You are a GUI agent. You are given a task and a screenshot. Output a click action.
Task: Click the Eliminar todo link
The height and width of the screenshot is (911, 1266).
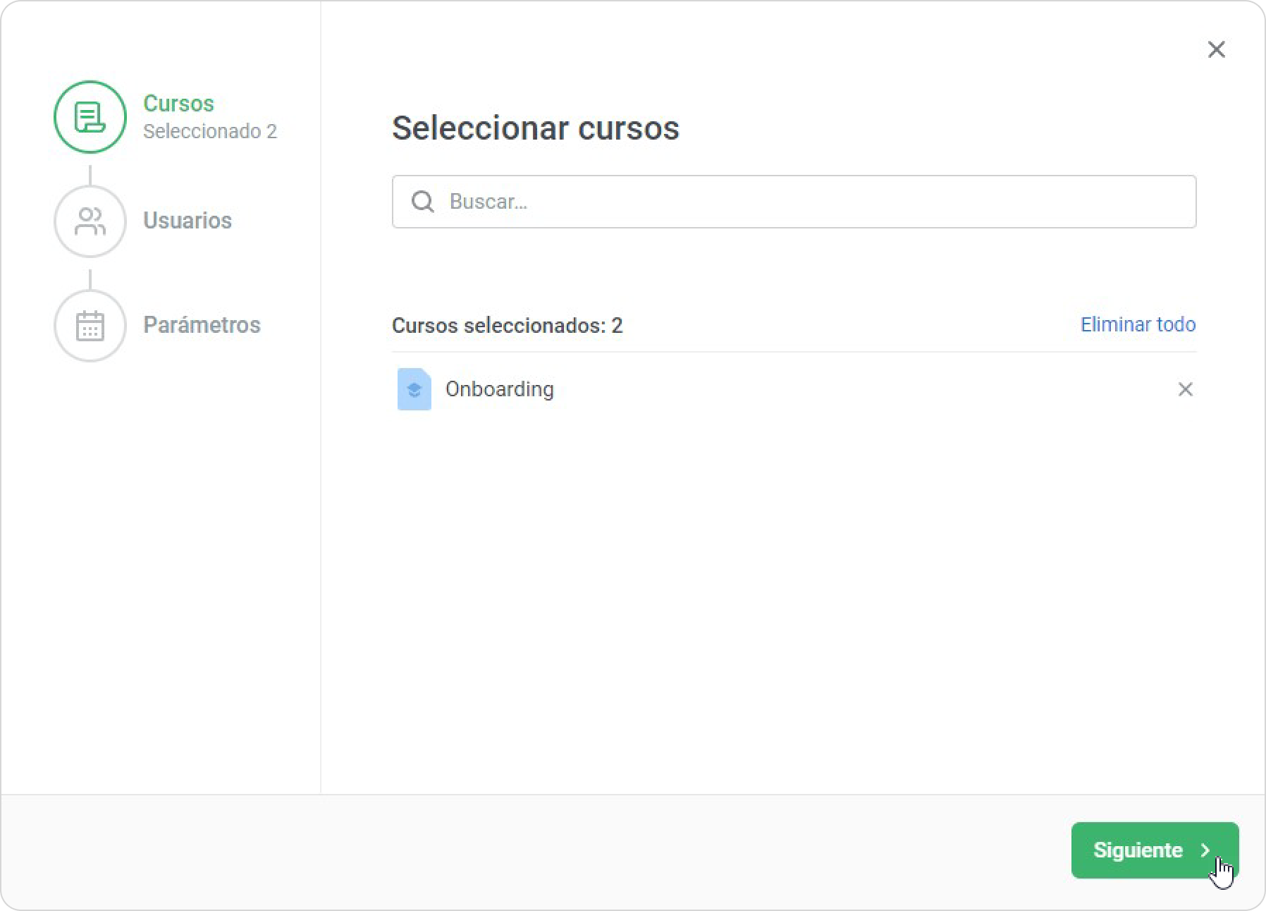tap(1138, 324)
